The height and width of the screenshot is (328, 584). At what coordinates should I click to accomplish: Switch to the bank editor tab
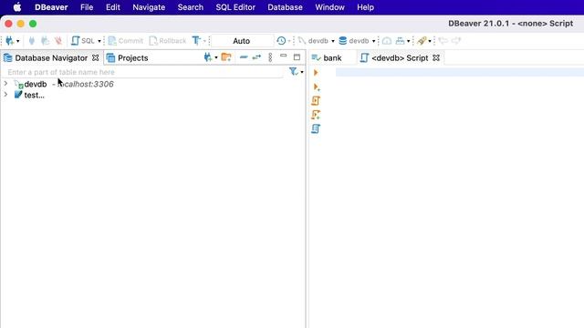click(x=327, y=58)
